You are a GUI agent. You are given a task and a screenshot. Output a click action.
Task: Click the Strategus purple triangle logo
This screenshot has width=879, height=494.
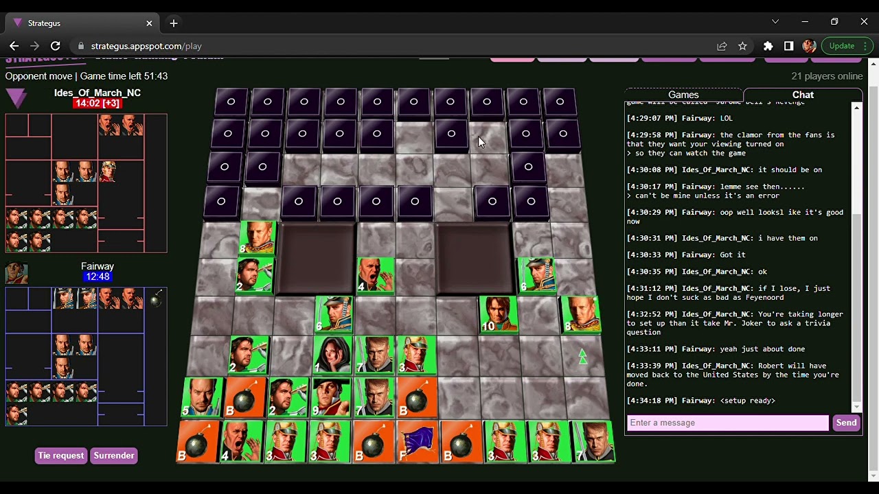point(16,98)
